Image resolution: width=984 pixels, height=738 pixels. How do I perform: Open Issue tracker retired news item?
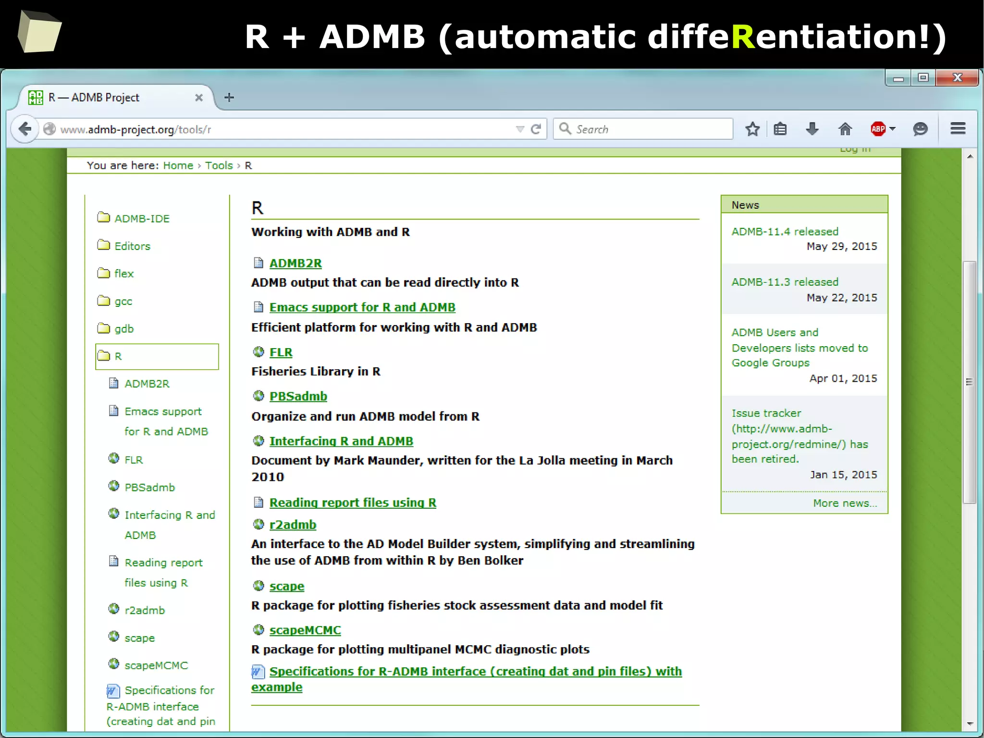[799, 436]
